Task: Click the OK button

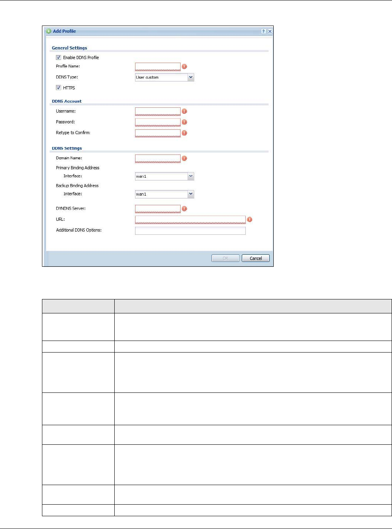Action: pos(225,258)
